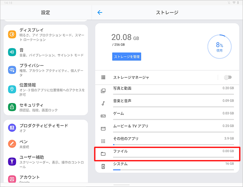
Task: Tap the 20.08 GB used value
Action: pyautogui.click(x=125, y=37)
